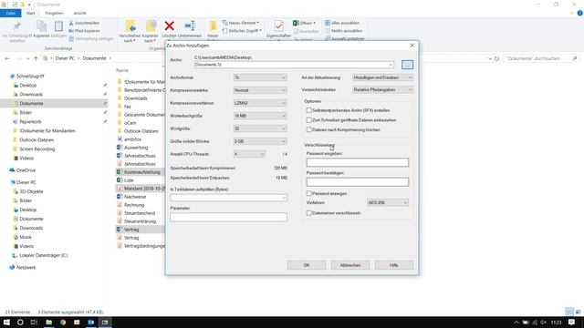
Task: Open the Start ribbon tab
Action: coord(30,13)
